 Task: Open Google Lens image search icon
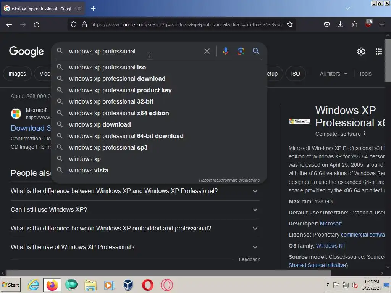[241, 51]
